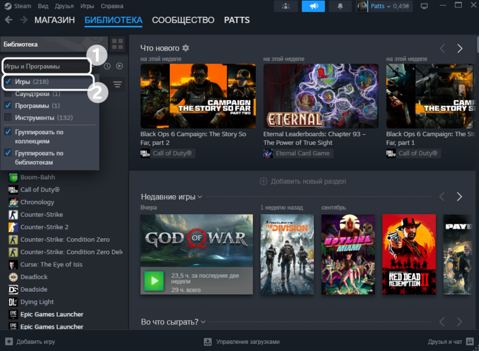Click the recent activity clock icon
The height and width of the screenshot is (351, 479).
(107, 66)
